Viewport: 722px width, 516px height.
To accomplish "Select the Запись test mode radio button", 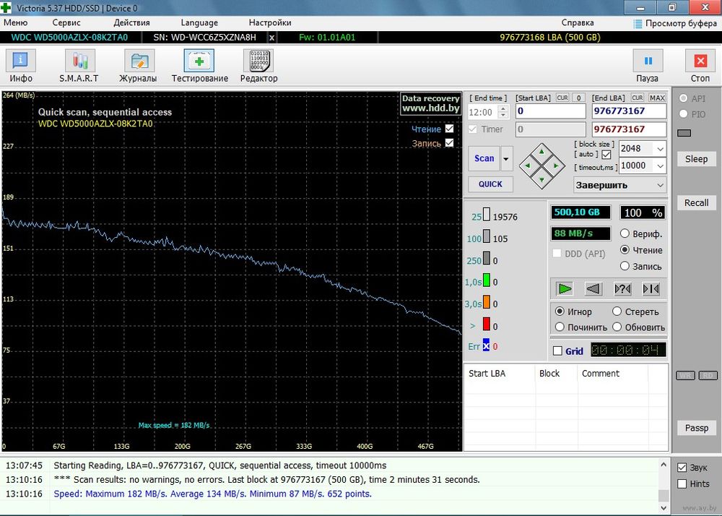I will tap(625, 266).
